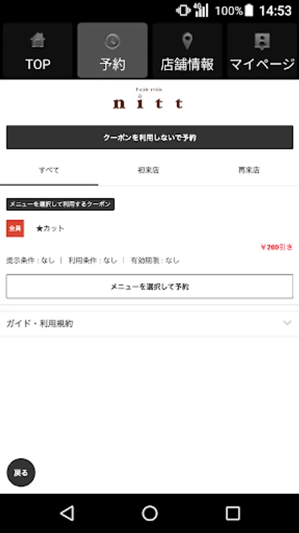This screenshot has width=299, height=533.
Task: Click メニューを選択して予約 button
Action: click(x=149, y=287)
